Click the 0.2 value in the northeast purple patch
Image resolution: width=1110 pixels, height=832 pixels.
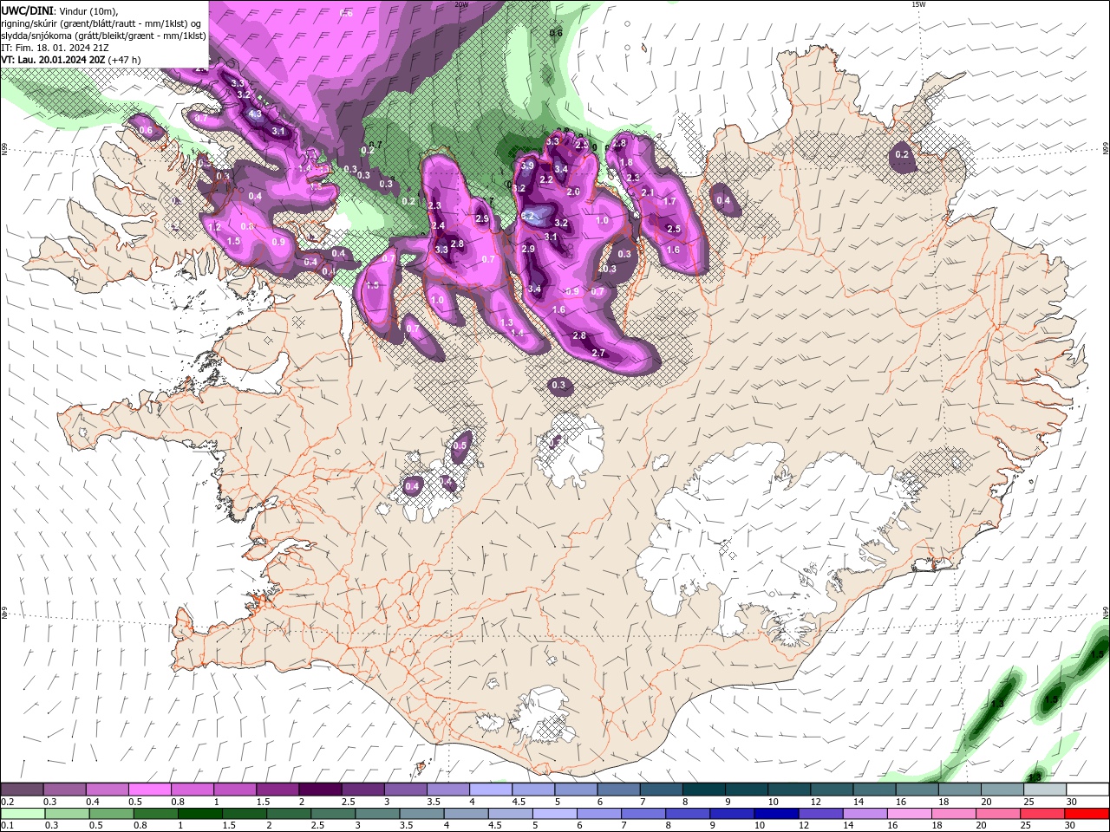[x=902, y=155]
